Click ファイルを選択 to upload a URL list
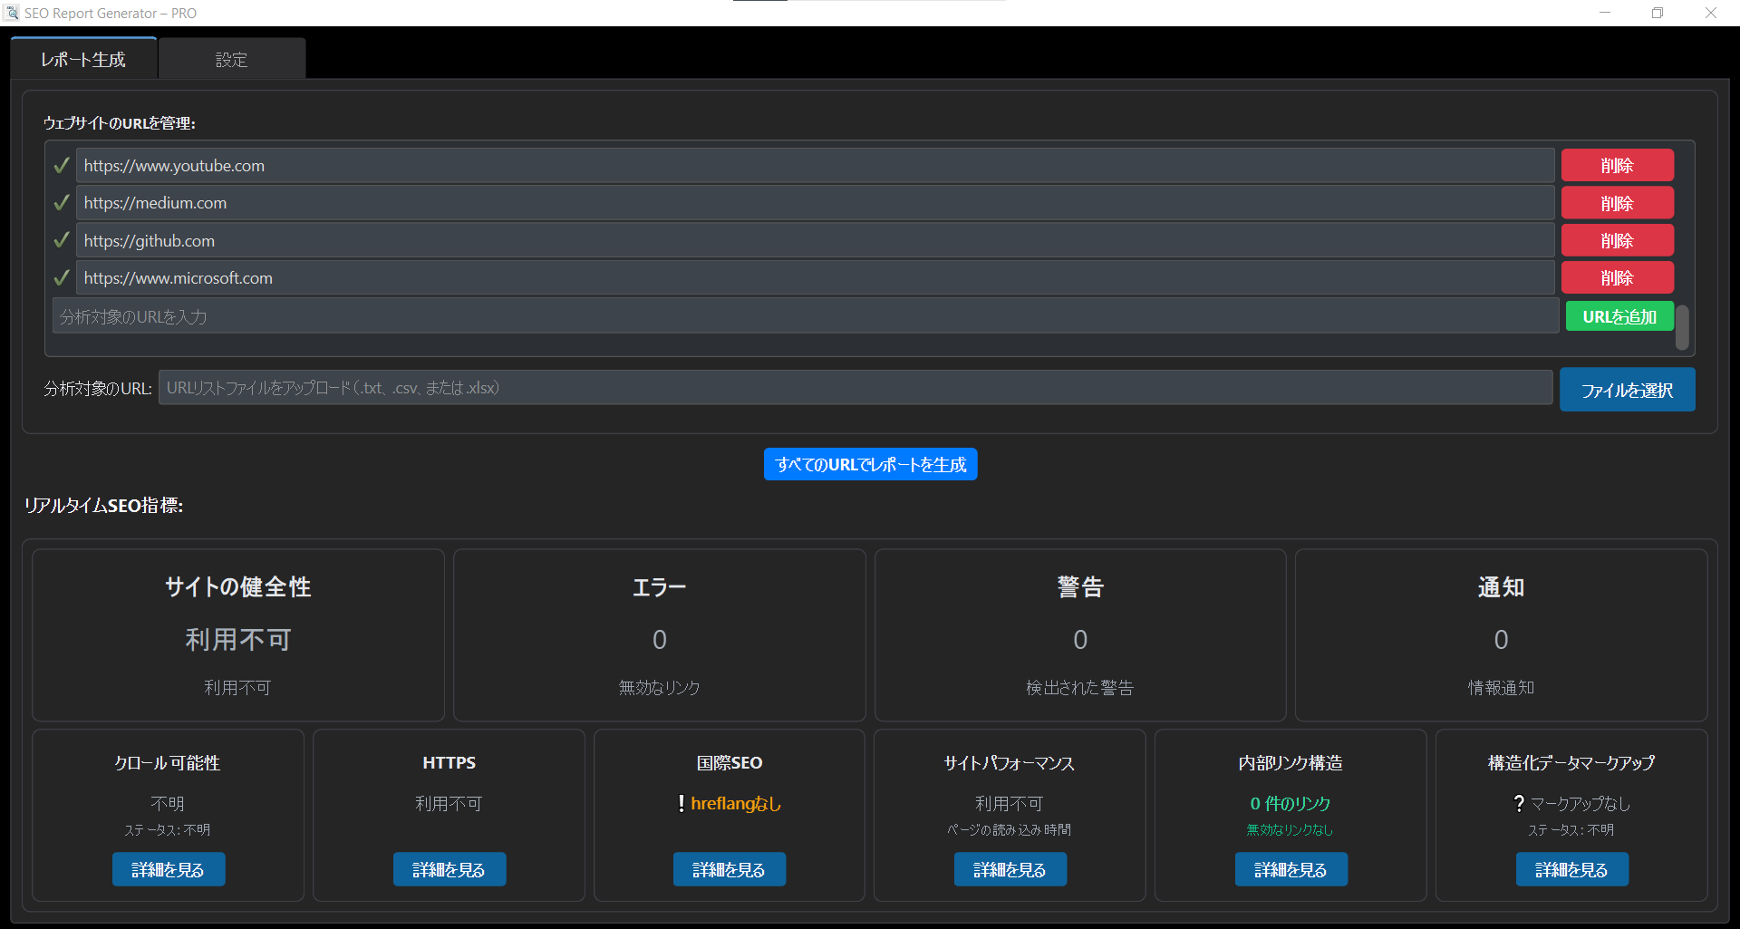Image resolution: width=1740 pixels, height=929 pixels. [1627, 390]
